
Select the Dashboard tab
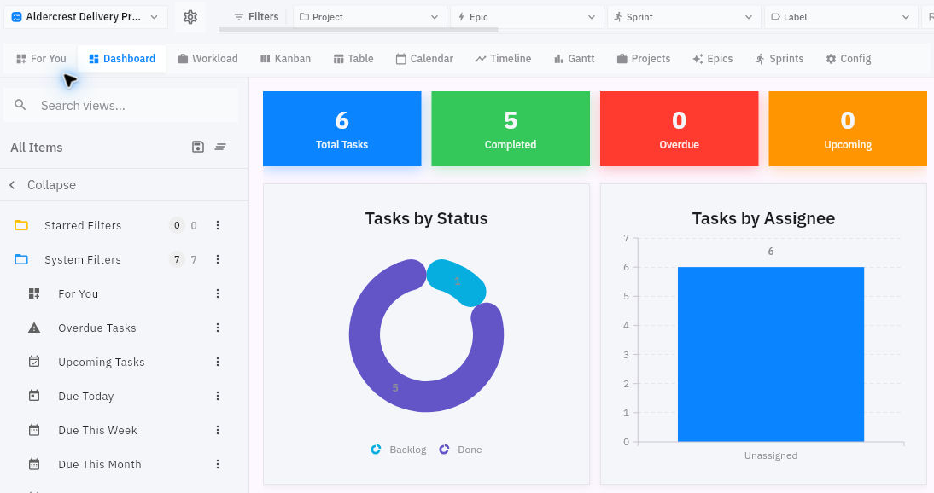tap(122, 58)
